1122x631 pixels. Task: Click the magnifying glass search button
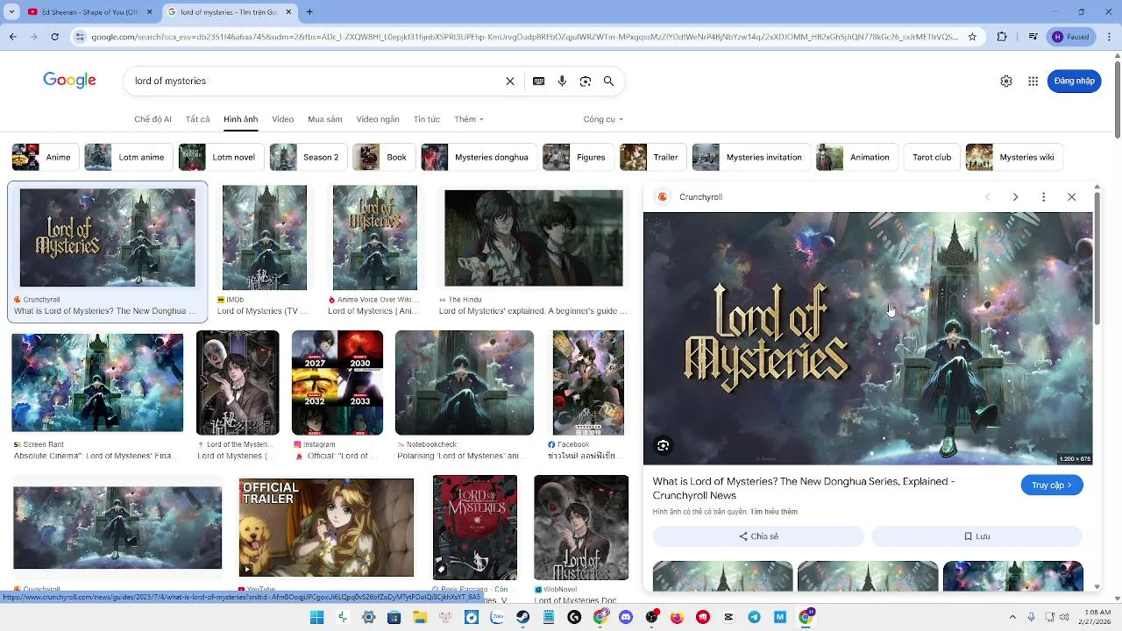(608, 81)
